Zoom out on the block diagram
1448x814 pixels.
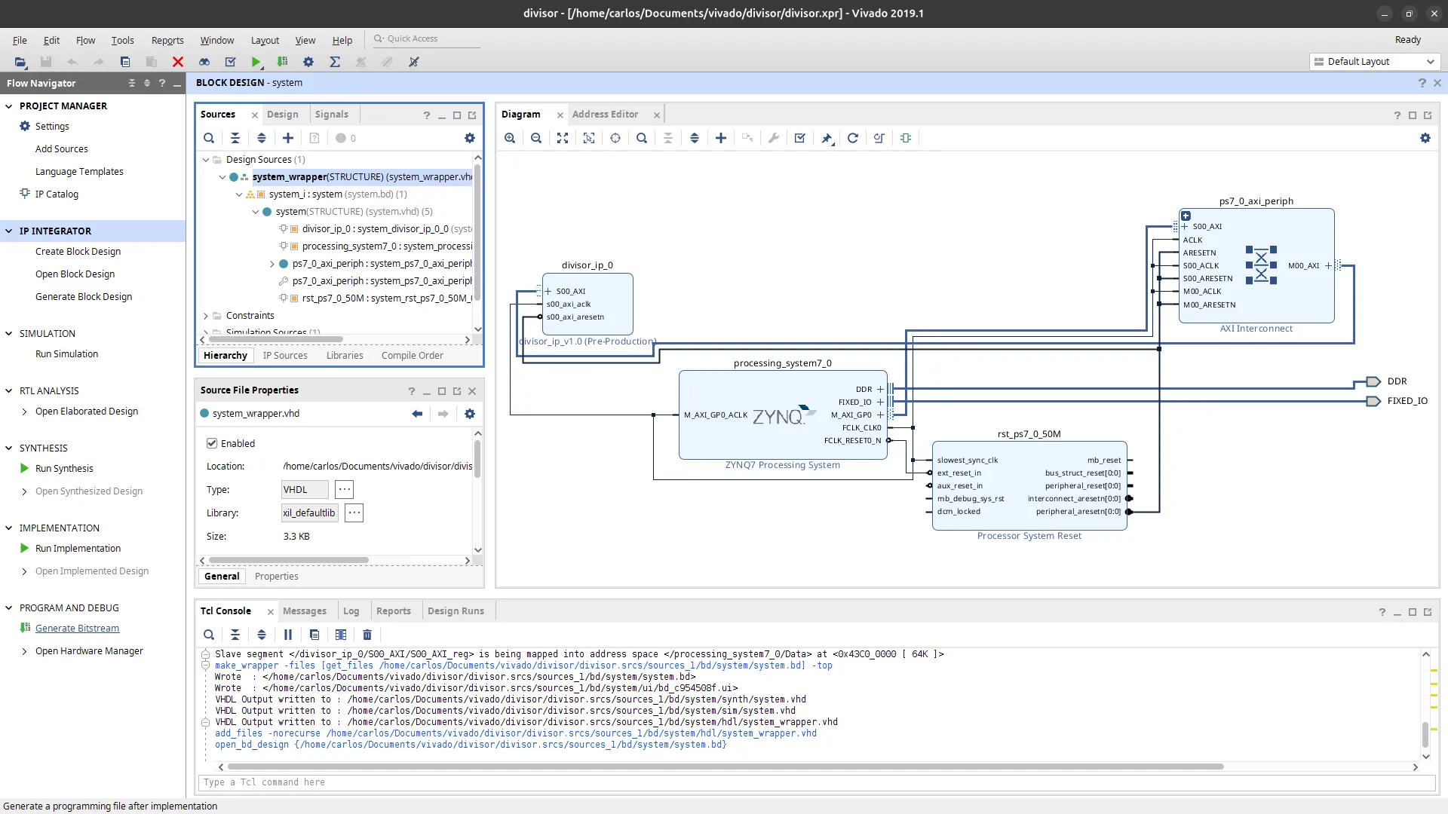[536, 138]
